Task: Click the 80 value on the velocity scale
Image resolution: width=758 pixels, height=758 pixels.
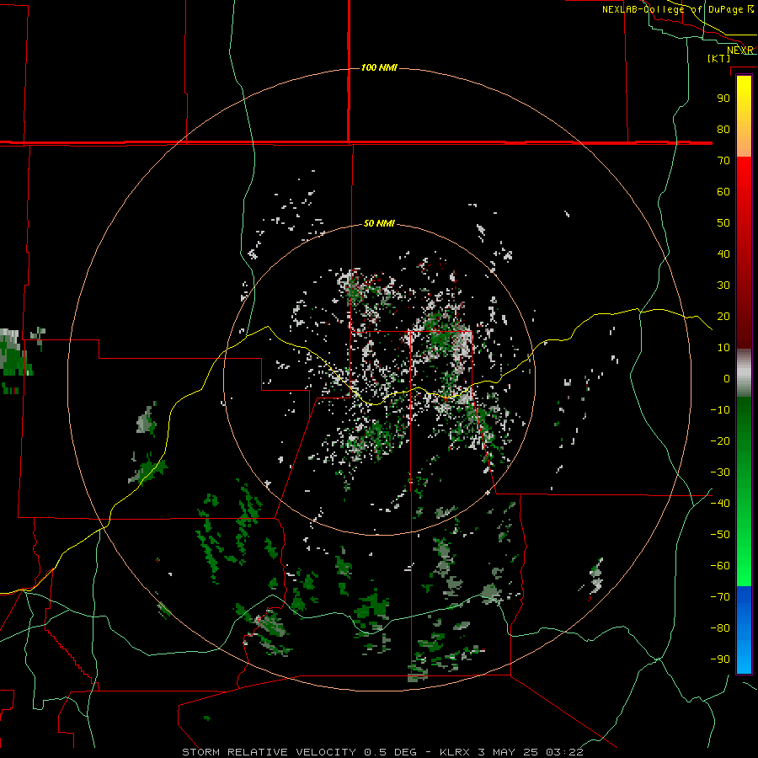Action: [x=723, y=129]
